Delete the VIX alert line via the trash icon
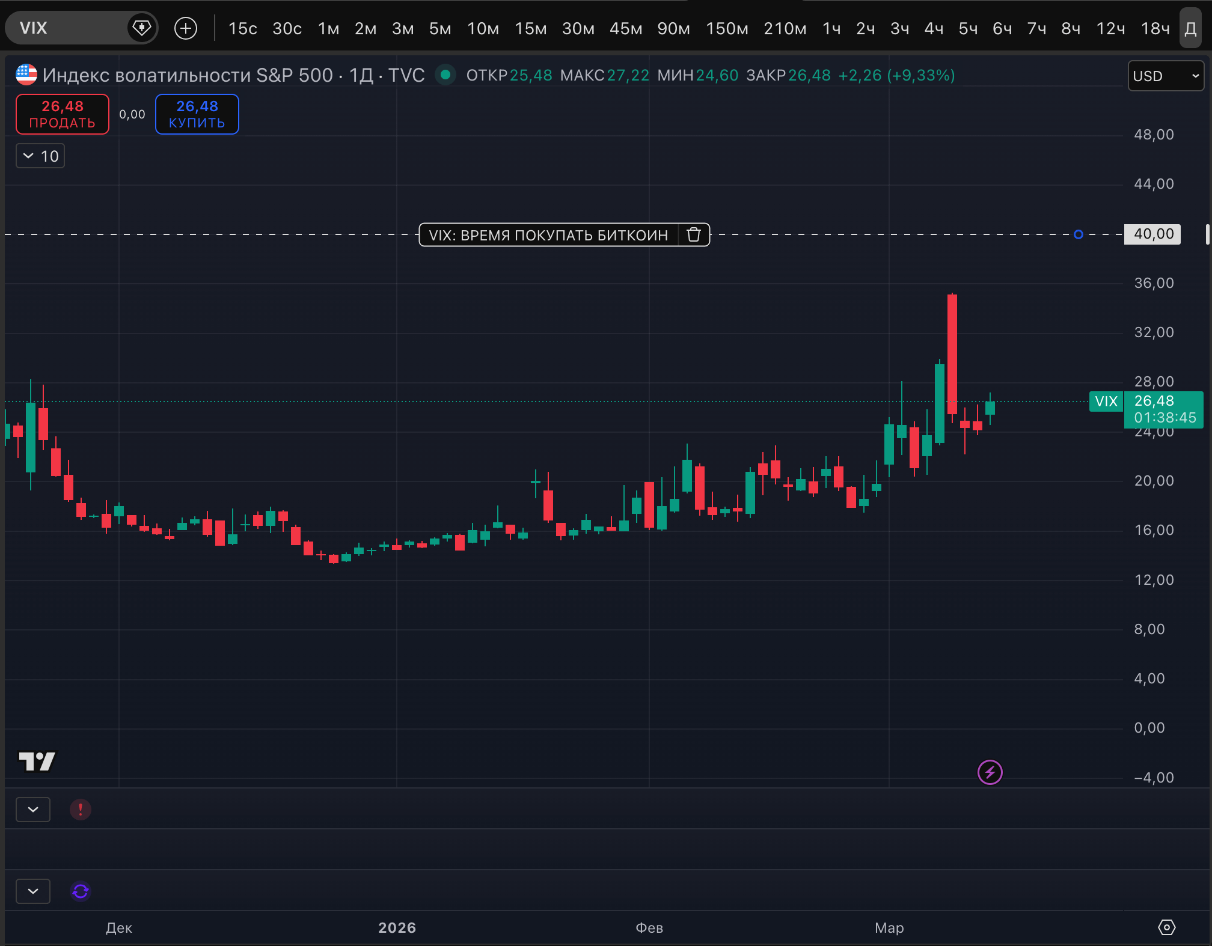1212x946 pixels. coord(694,234)
